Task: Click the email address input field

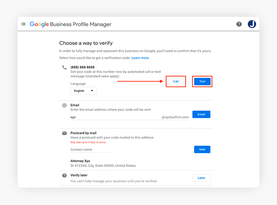Action: tap(115, 117)
